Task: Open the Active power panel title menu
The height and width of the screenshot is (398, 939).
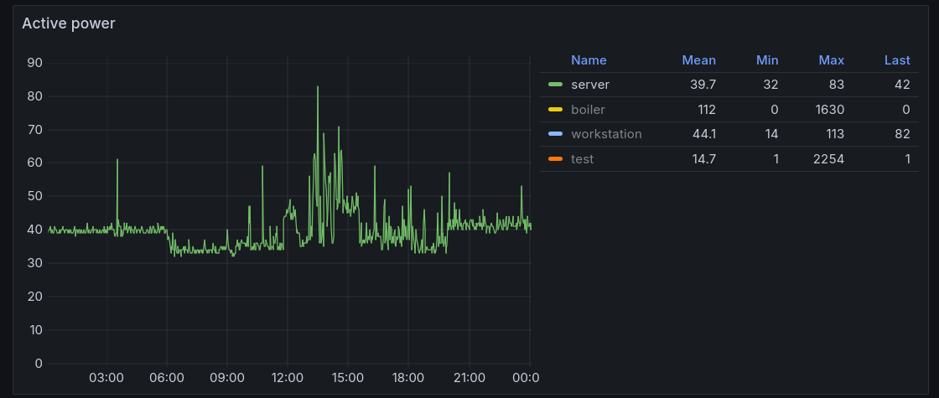Action: (69, 23)
